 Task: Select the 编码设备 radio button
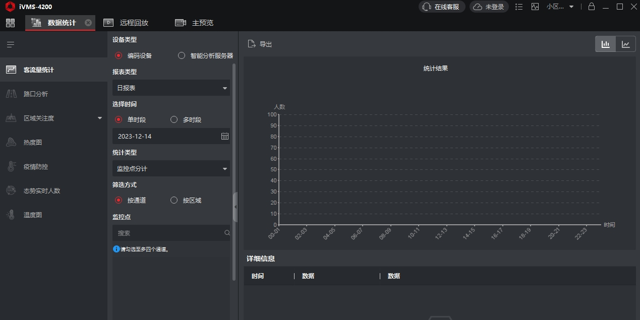point(119,55)
